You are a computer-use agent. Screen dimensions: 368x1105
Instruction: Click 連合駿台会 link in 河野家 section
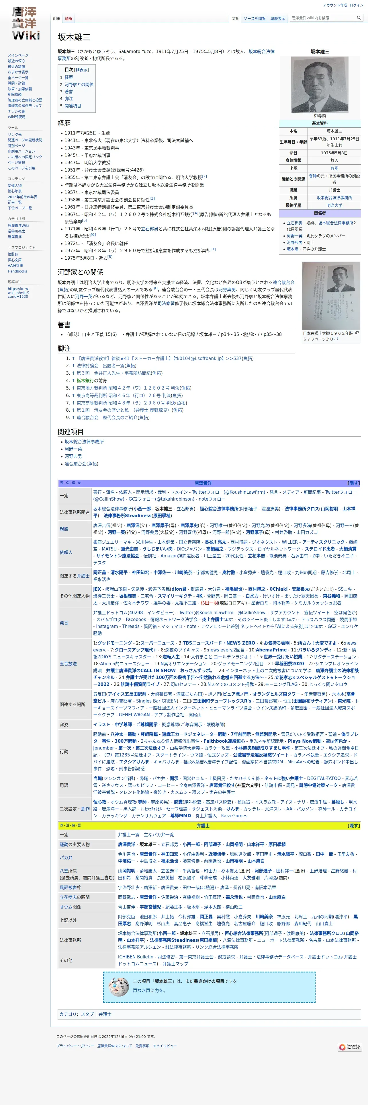284,283
